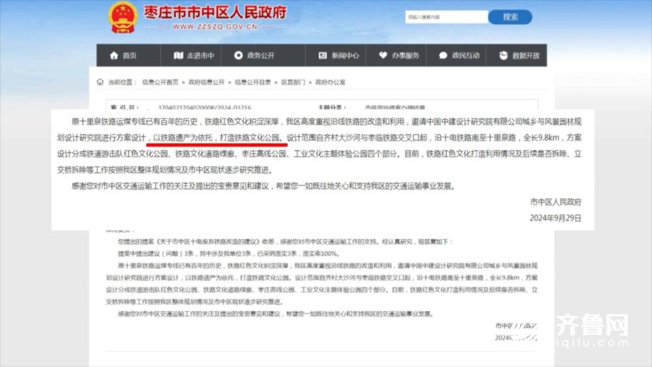
Task: Click into the search input field
Action: (x=447, y=17)
